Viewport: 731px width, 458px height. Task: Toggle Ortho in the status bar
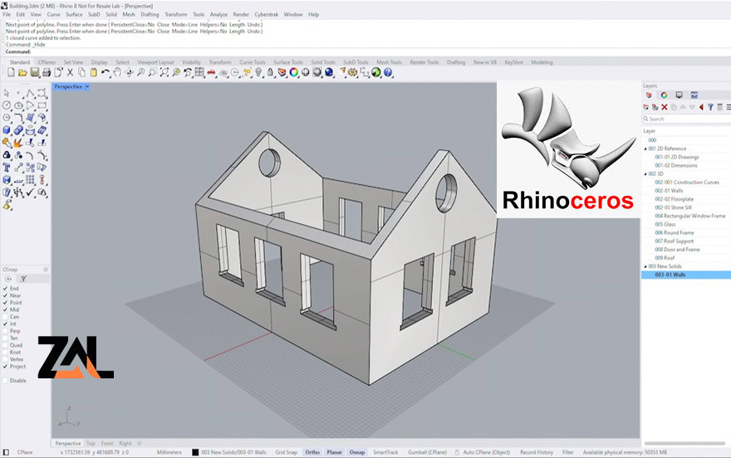[x=312, y=452]
